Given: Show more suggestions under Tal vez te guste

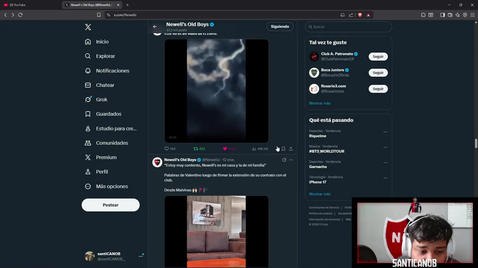Looking at the screenshot, I should [x=320, y=103].
